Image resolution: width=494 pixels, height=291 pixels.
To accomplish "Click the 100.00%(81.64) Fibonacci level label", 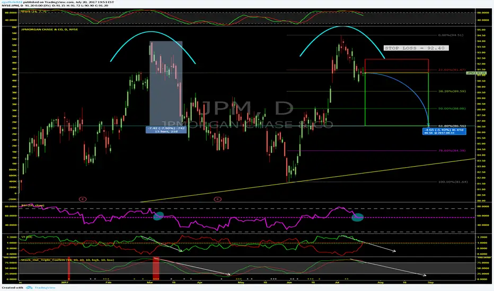I will coord(453,182).
